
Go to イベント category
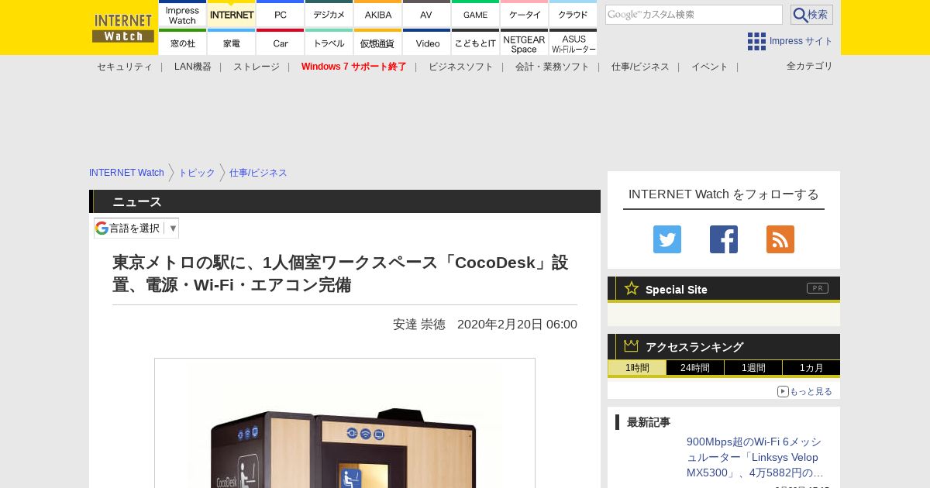point(710,67)
